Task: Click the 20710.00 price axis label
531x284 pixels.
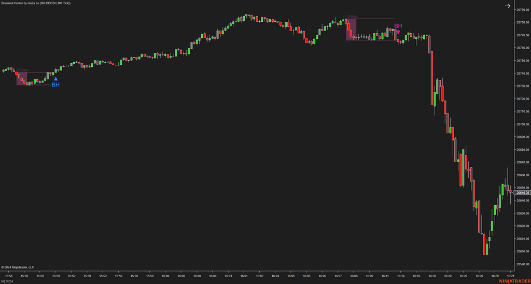Action: [523, 111]
